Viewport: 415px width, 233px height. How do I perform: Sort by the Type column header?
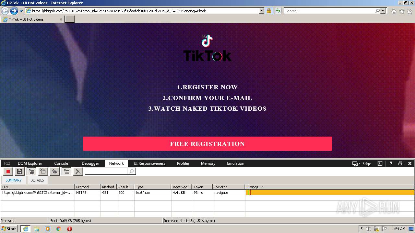coord(153,187)
